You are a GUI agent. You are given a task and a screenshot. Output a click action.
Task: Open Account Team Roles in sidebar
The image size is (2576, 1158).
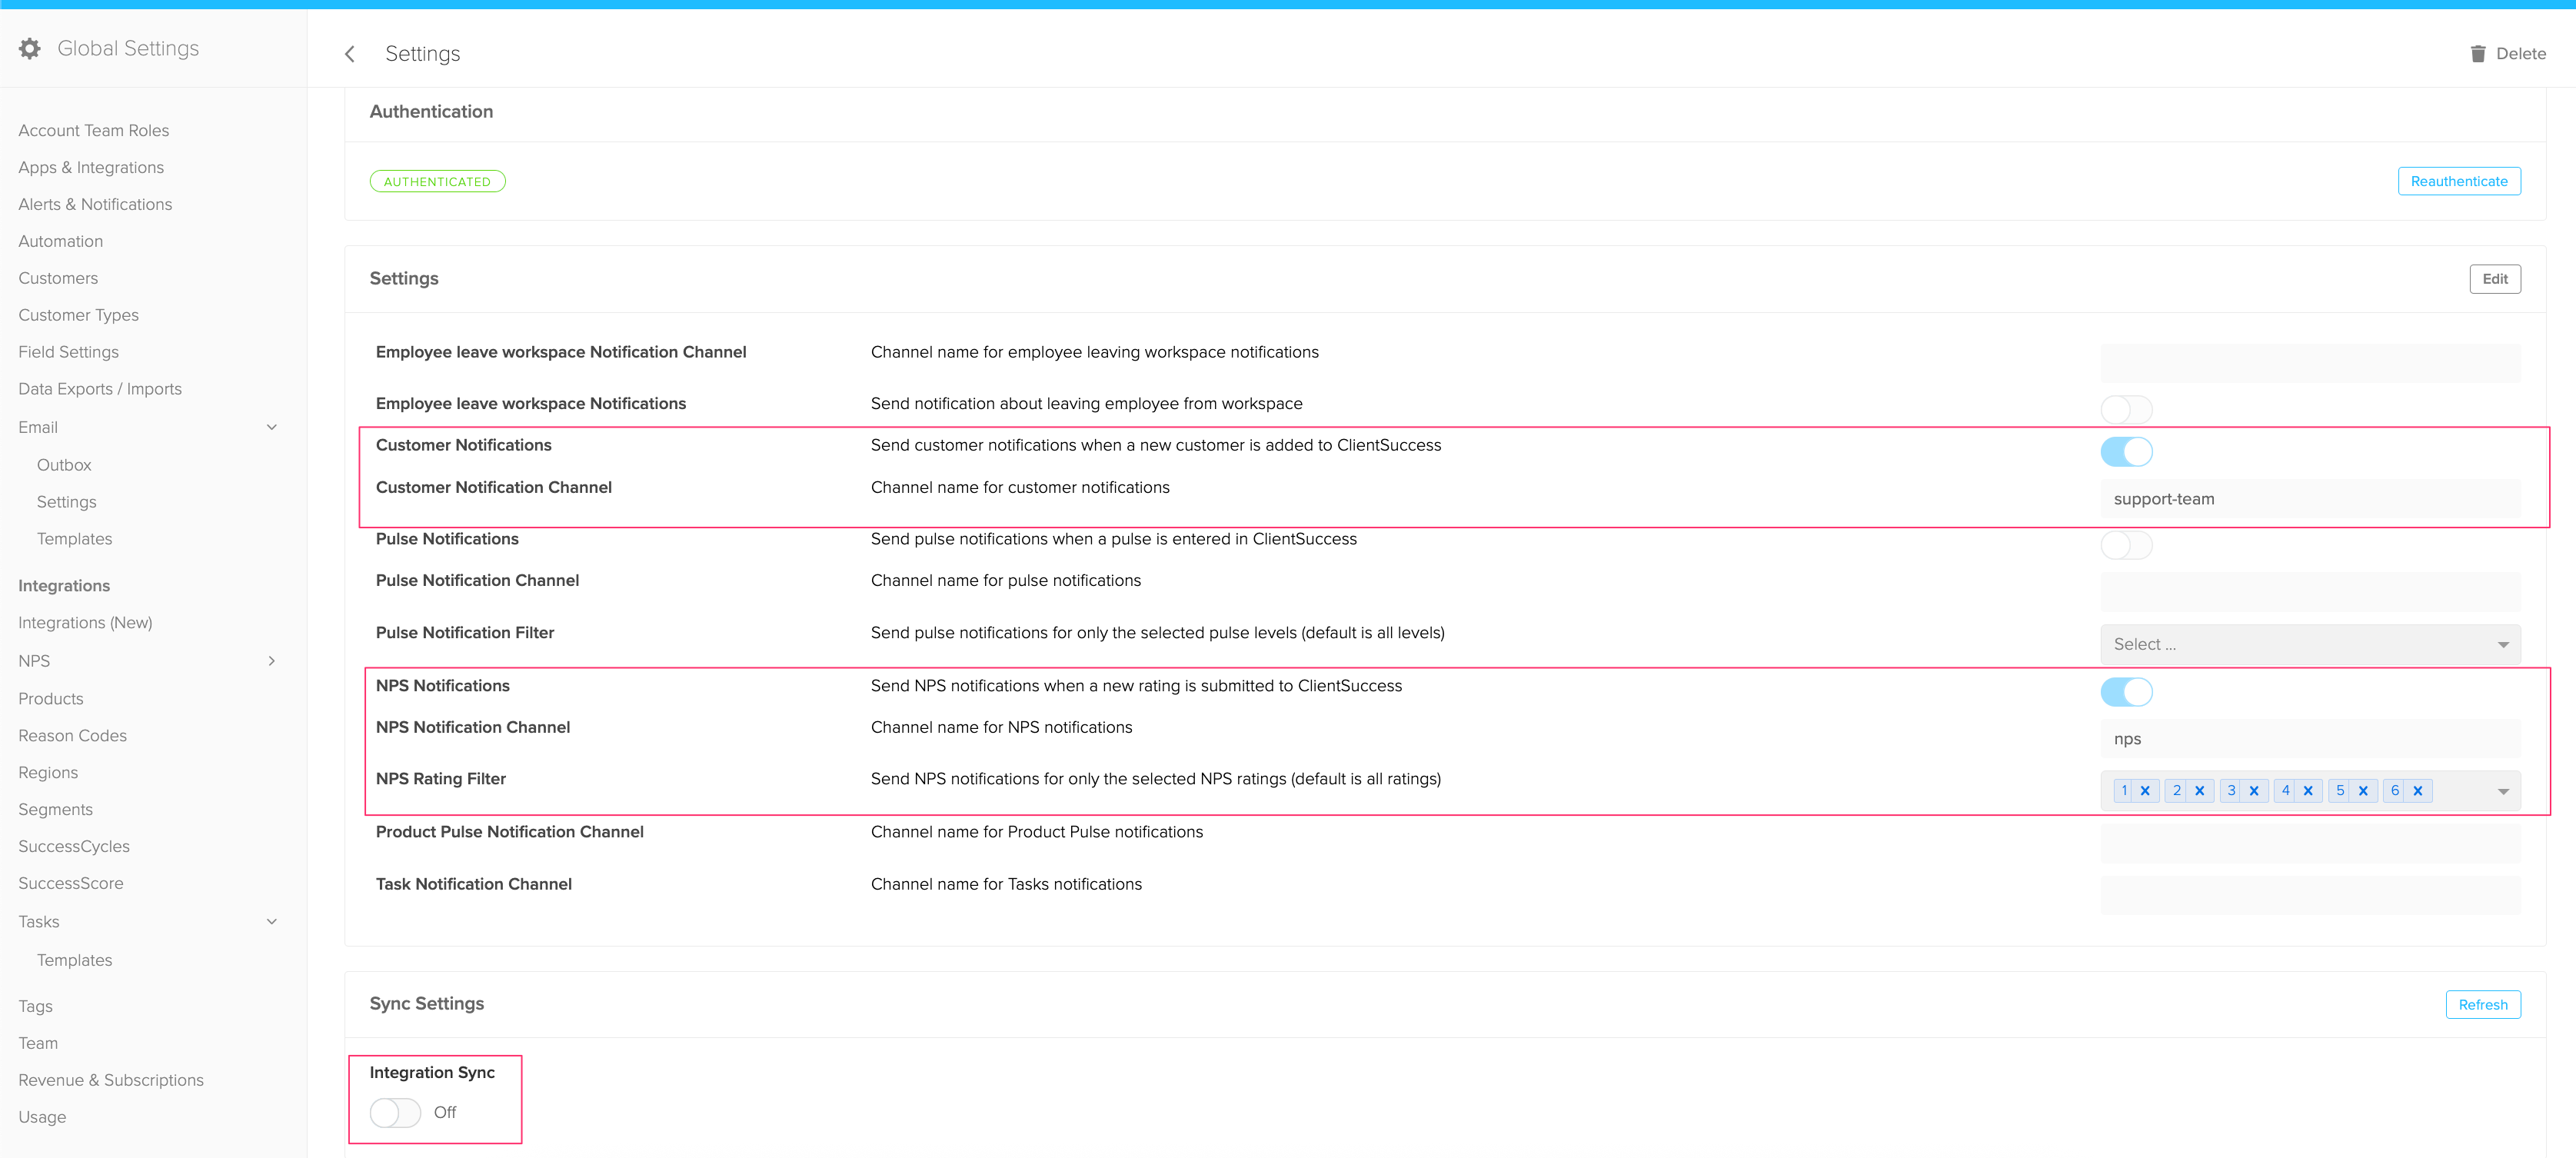94,131
